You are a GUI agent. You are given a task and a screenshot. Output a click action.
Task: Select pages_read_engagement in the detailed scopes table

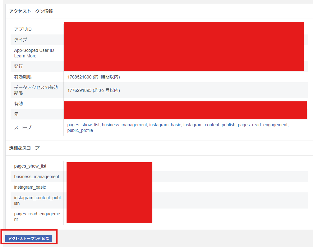coord(37,217)
